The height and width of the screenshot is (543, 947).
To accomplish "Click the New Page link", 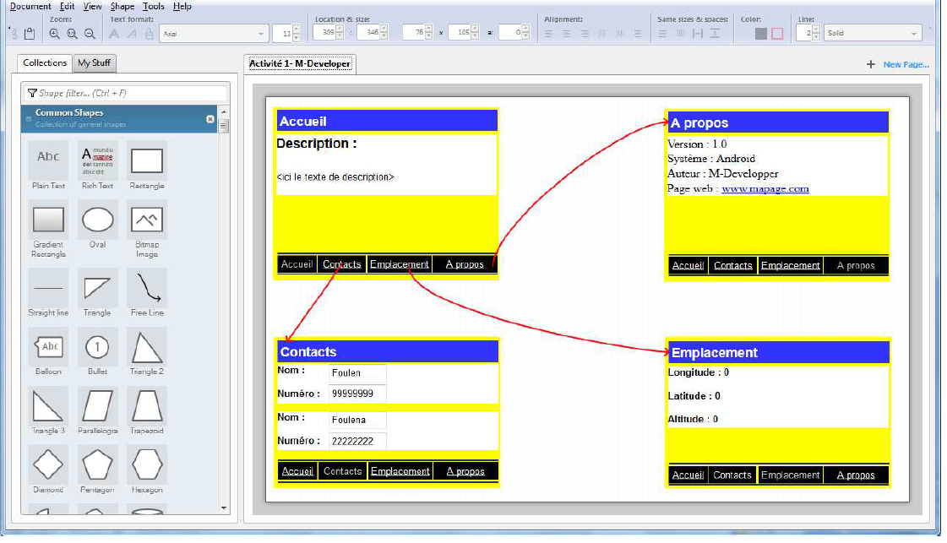I will (906, 64).
